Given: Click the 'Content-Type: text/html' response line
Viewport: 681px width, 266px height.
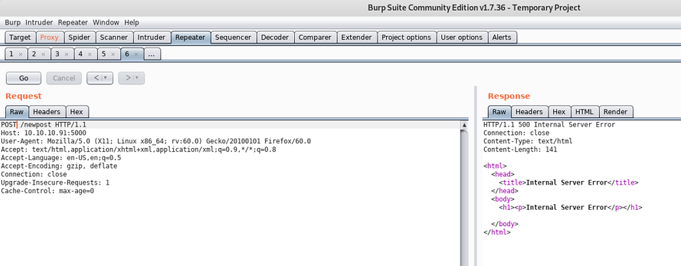Looking at the screenshot, I should (x=528, y=141).
